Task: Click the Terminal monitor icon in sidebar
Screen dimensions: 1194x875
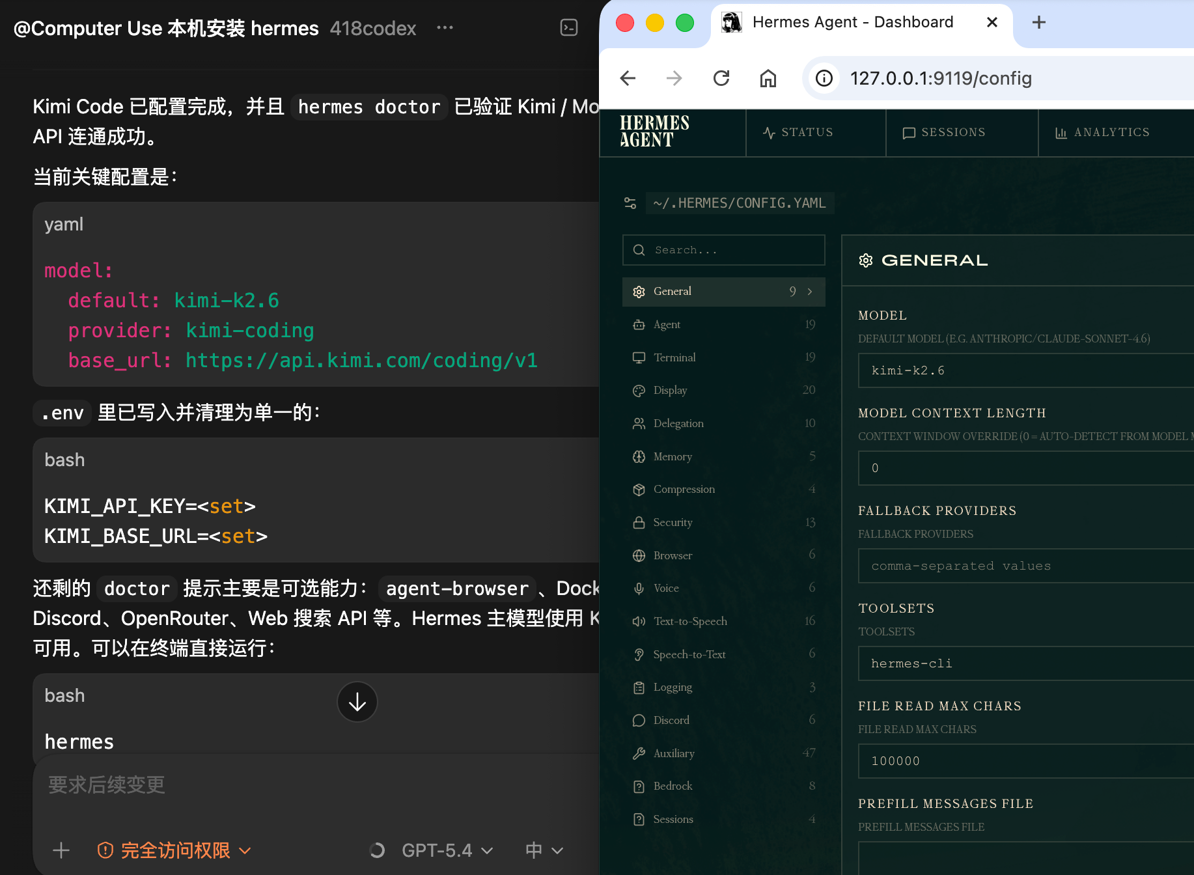Action: tap(639, 357)
